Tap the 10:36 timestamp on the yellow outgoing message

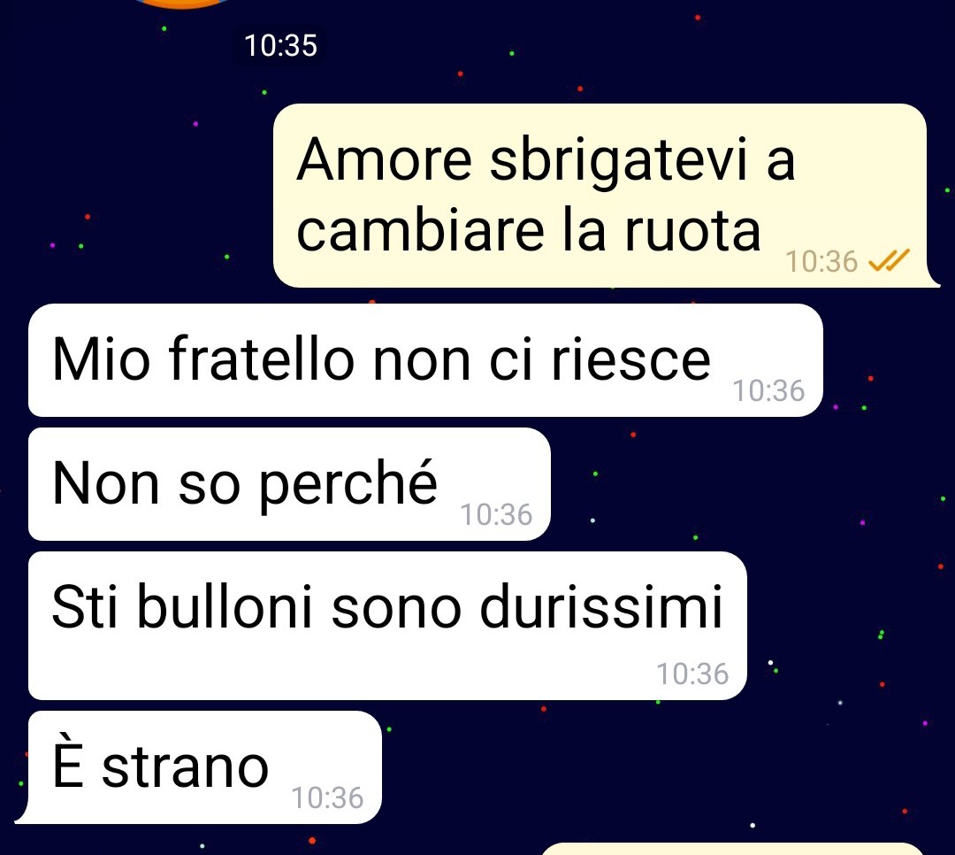(x=821, y=262)
